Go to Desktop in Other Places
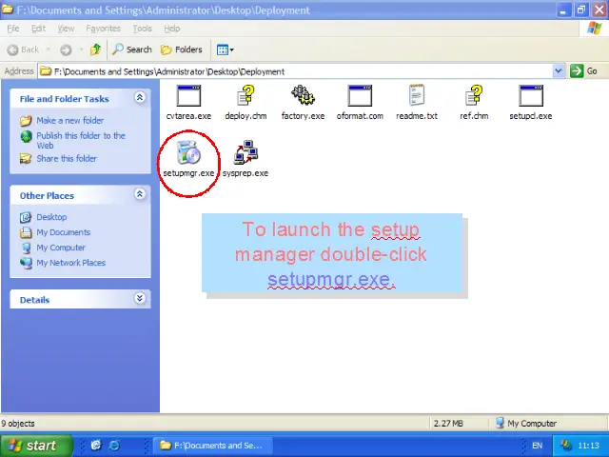Screen dimensions: 609x457 click(x=51, y=217)
